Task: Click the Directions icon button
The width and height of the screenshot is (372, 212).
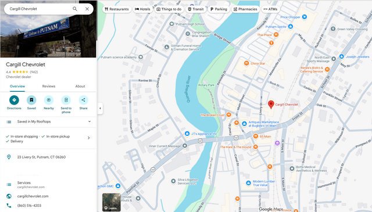Action: pyautogui.click(x=14, y=100)
